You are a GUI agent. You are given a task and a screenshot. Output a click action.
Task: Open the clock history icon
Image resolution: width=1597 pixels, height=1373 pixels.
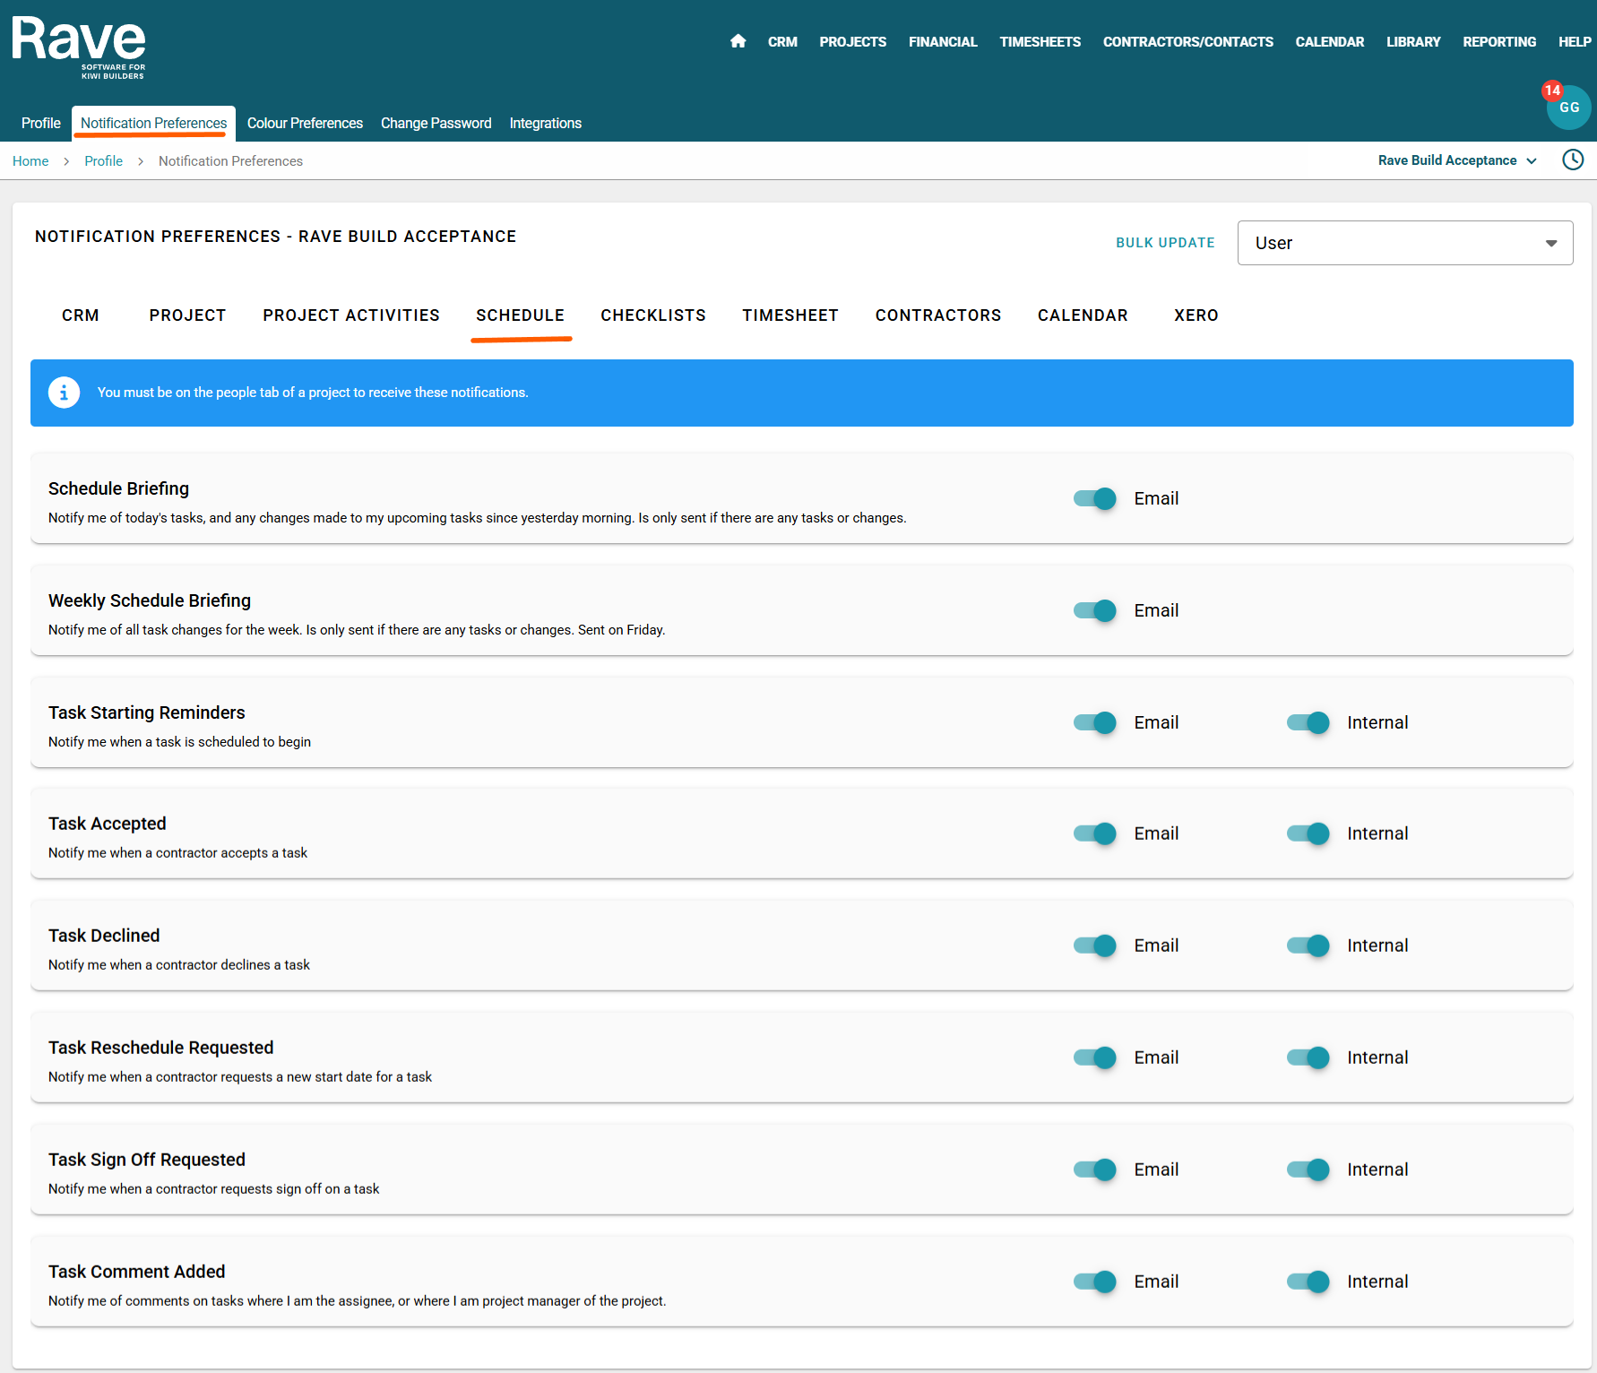coord(1572,160)
